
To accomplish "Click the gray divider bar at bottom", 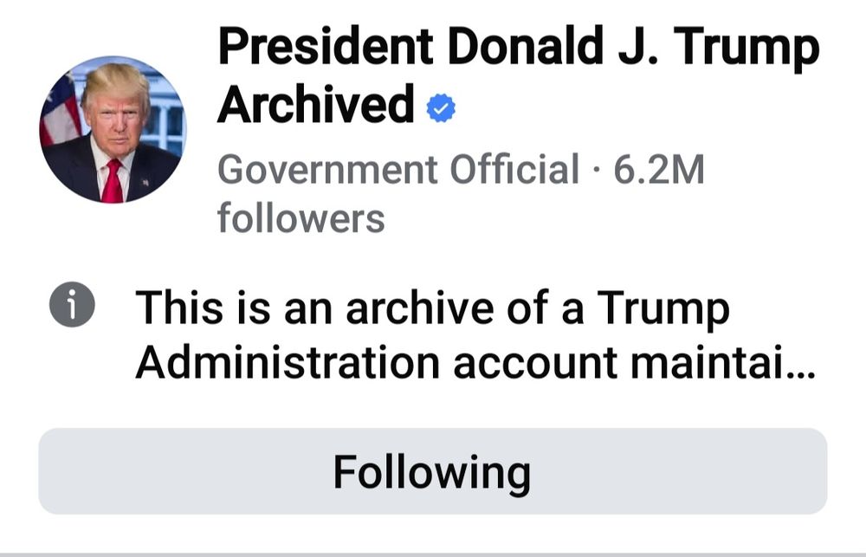I will [433, 554].
